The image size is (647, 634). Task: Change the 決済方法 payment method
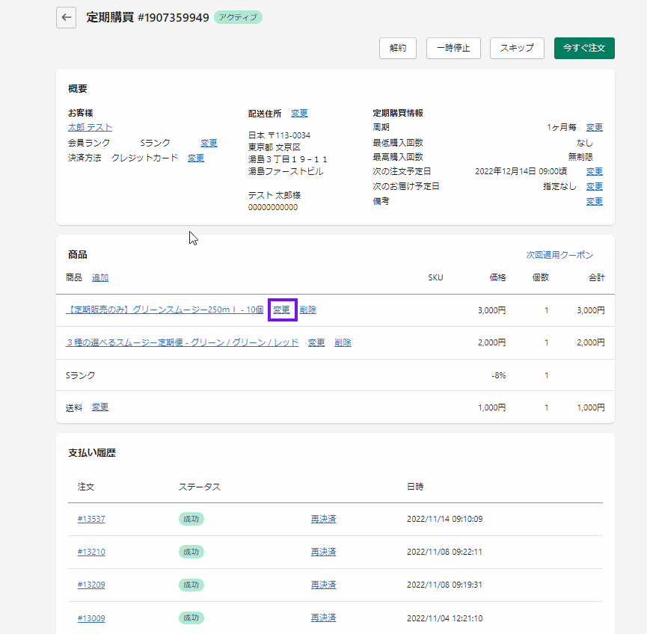click(x=196, y=158)
